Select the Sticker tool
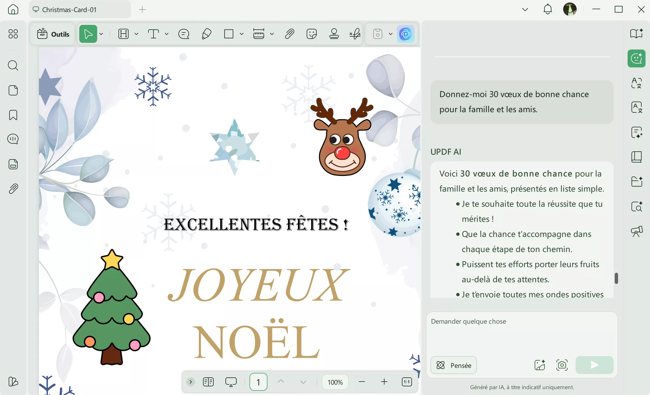The height and width of the screenshot is (395, 650). click(x=311, y=34)
